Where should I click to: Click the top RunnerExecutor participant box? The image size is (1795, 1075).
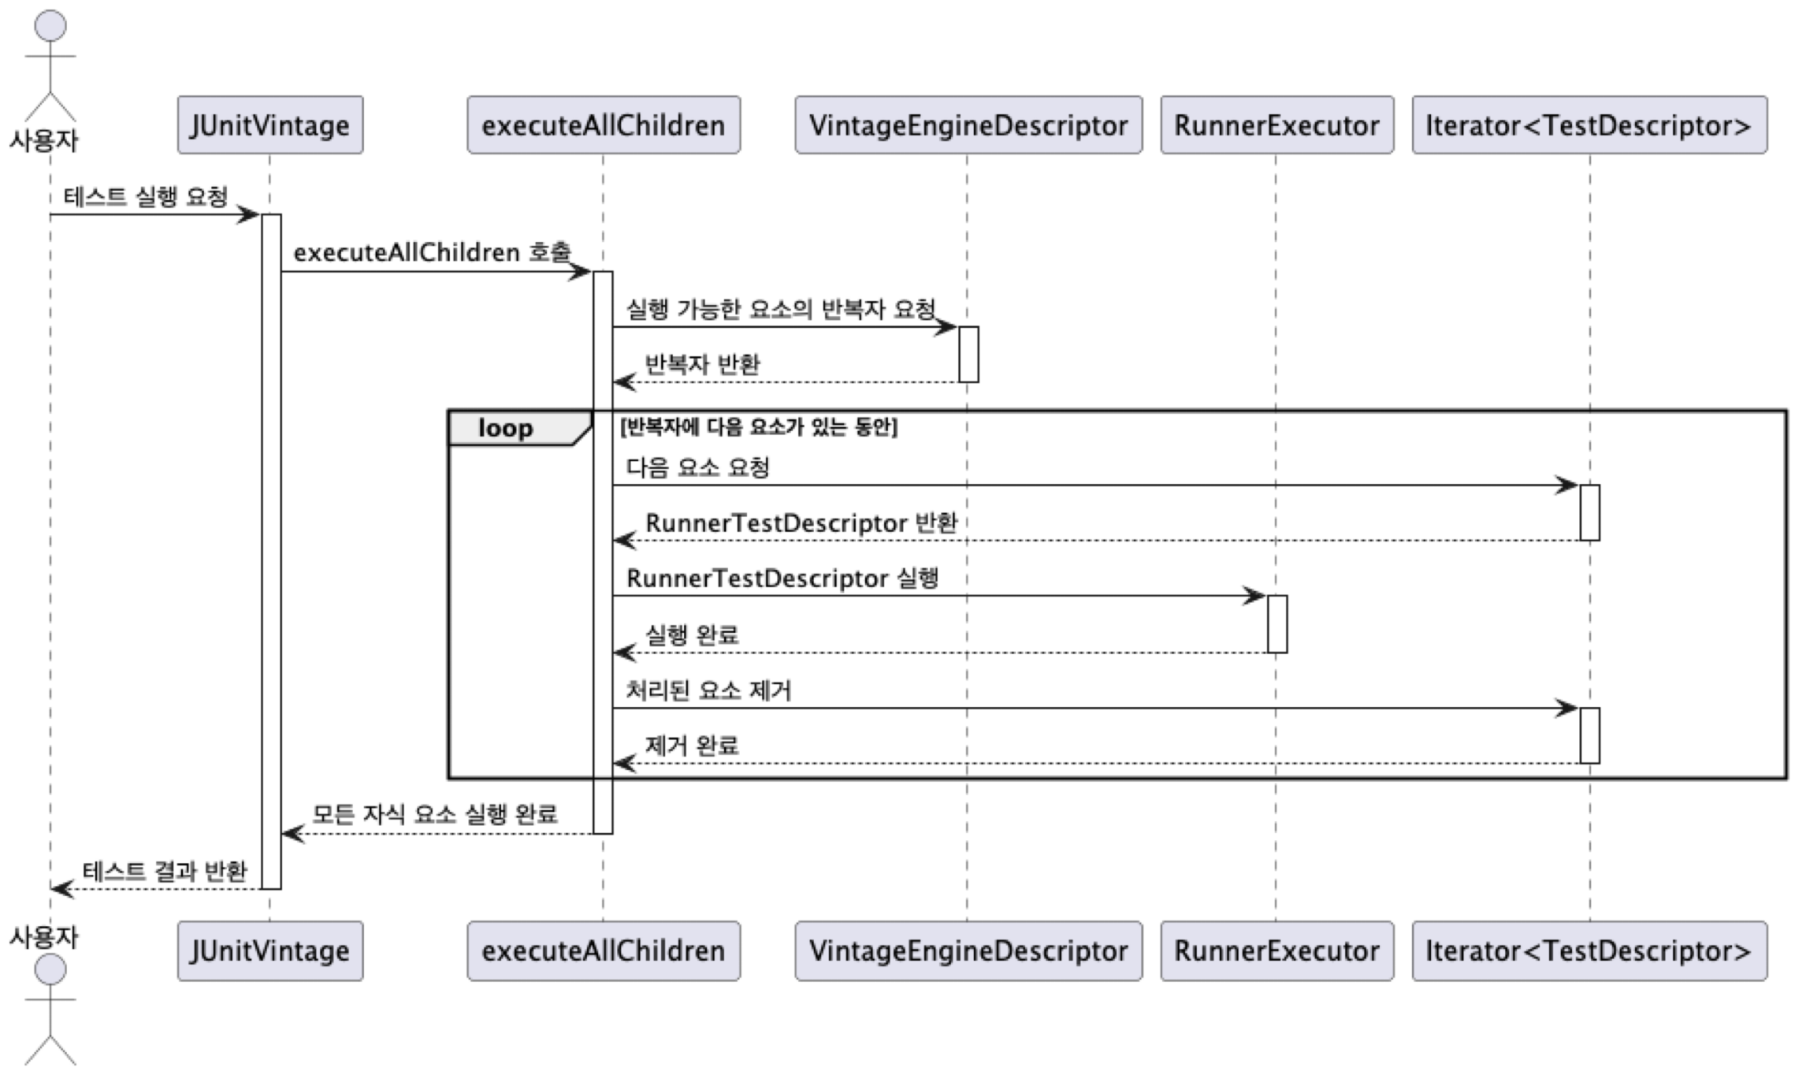coord(1277,125)
